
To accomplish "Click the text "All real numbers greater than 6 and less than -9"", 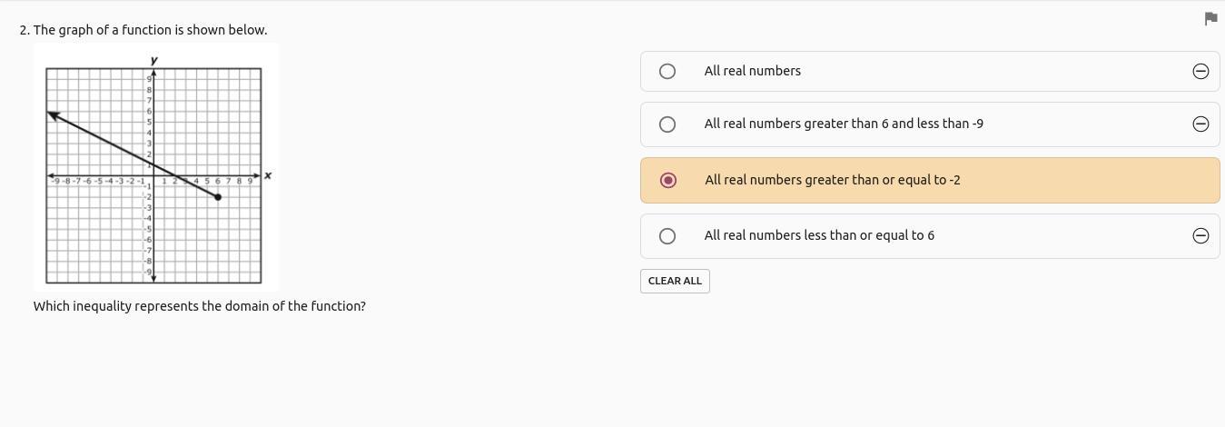I will pyautogui.click(x=843, y=124).
